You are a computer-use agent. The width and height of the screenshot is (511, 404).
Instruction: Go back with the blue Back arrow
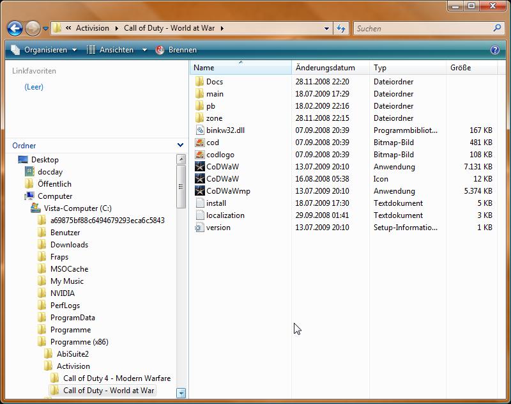[x=15, y=28]
